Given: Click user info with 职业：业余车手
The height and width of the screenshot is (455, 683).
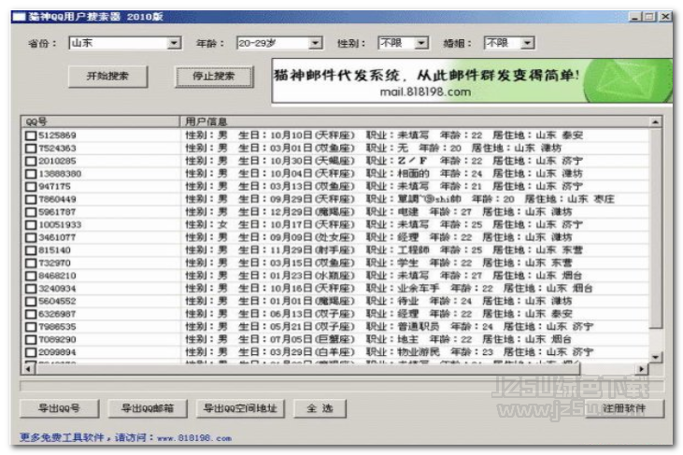Looking at the screenshot, I should coord(389,289).
